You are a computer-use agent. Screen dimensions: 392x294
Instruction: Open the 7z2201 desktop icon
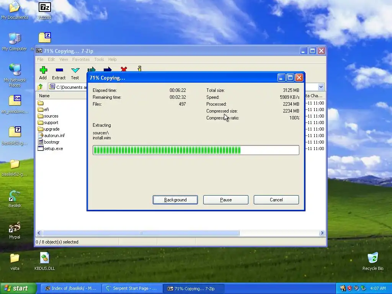coord(45,10)
